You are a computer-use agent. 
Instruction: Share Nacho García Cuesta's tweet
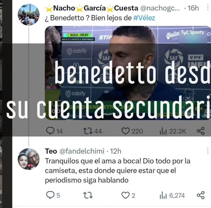201,131
